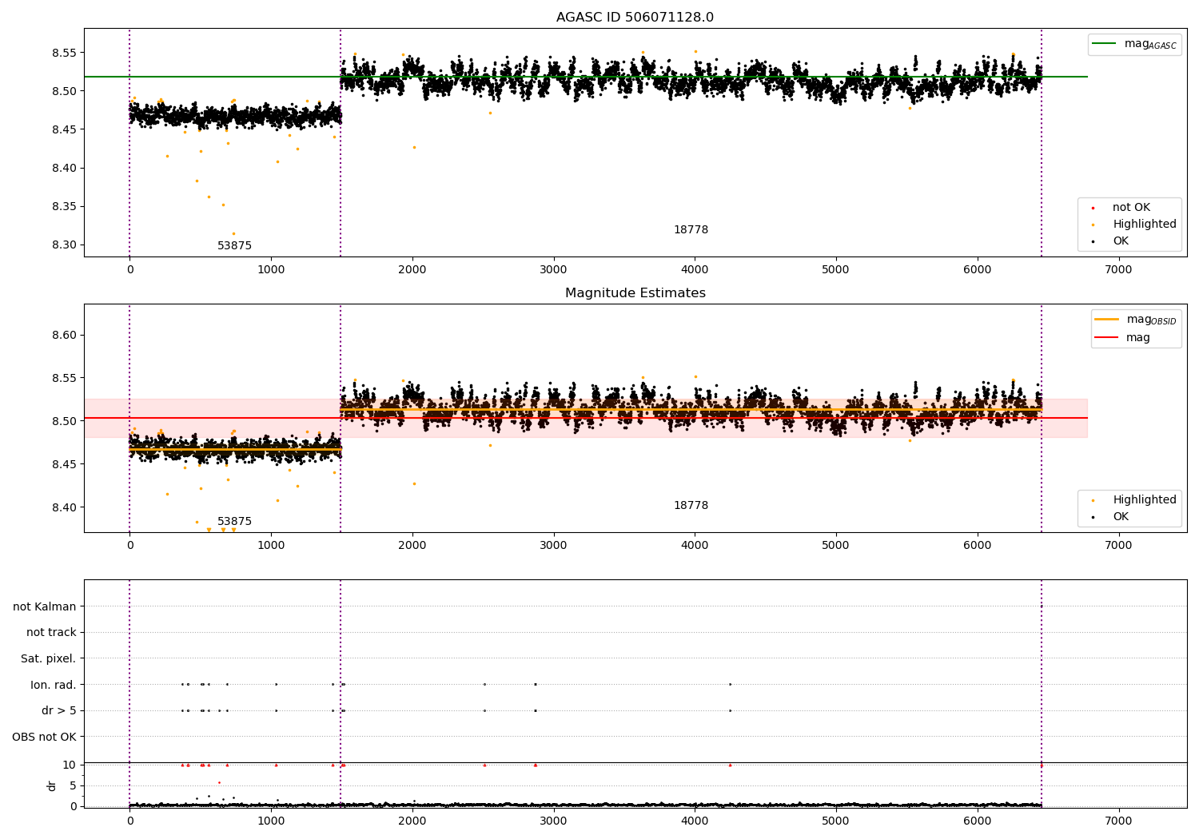Click the "10" tick on the dr axis
This screenshot has width=1199, height=839.
coord(69,765)
